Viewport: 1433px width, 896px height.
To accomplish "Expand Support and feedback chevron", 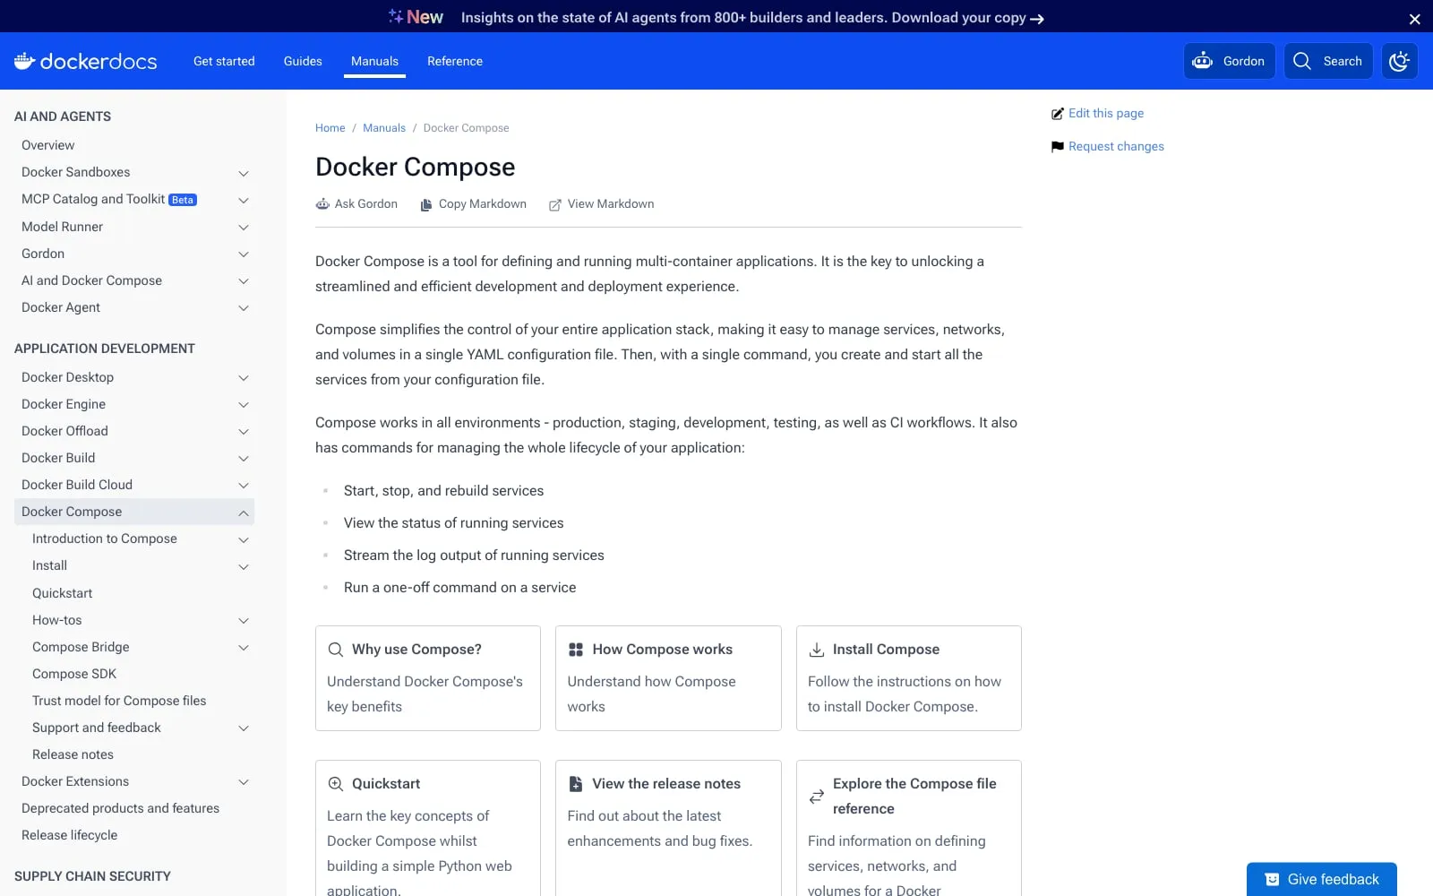I will coord(243,728).
